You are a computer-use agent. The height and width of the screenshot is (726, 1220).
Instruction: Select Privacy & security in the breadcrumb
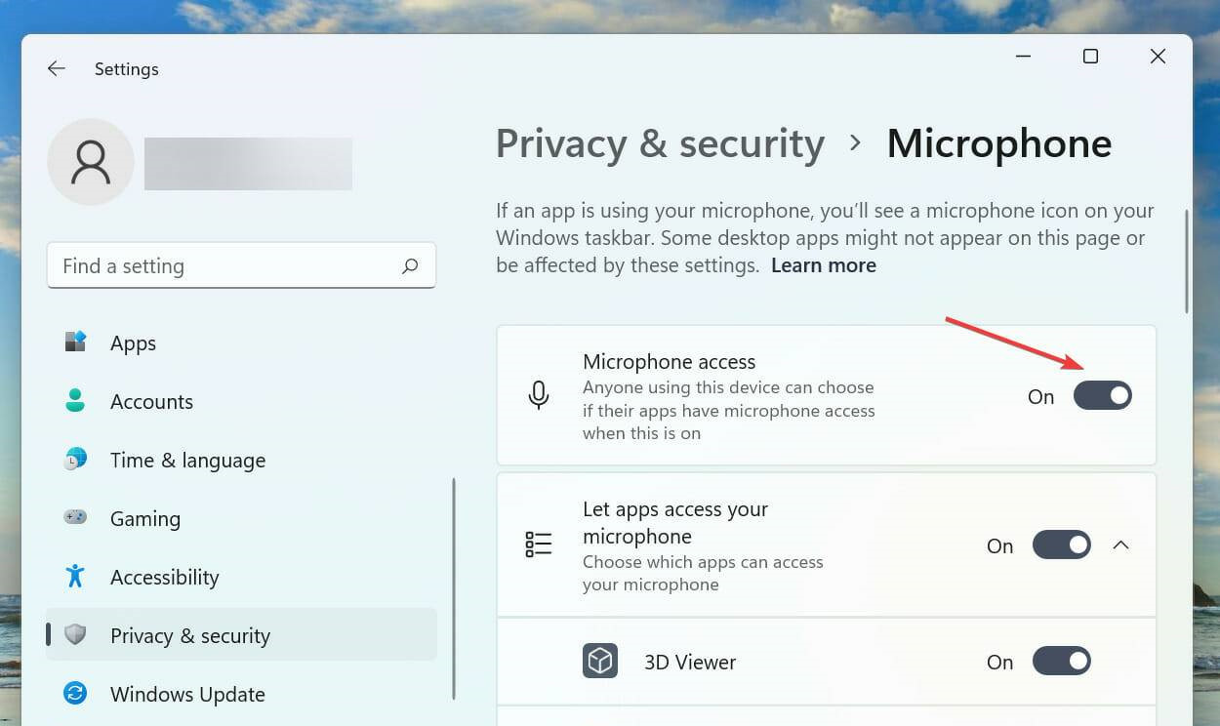click(660, 143)
